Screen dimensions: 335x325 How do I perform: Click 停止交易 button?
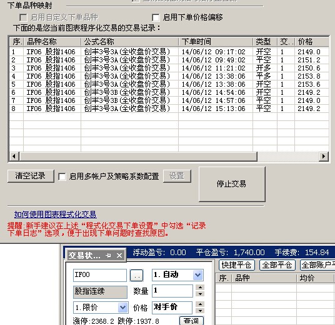click(x=232, y=184)
